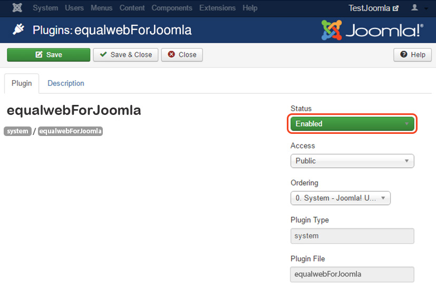Open the TestJoomla site link

(x=373, y=8)
